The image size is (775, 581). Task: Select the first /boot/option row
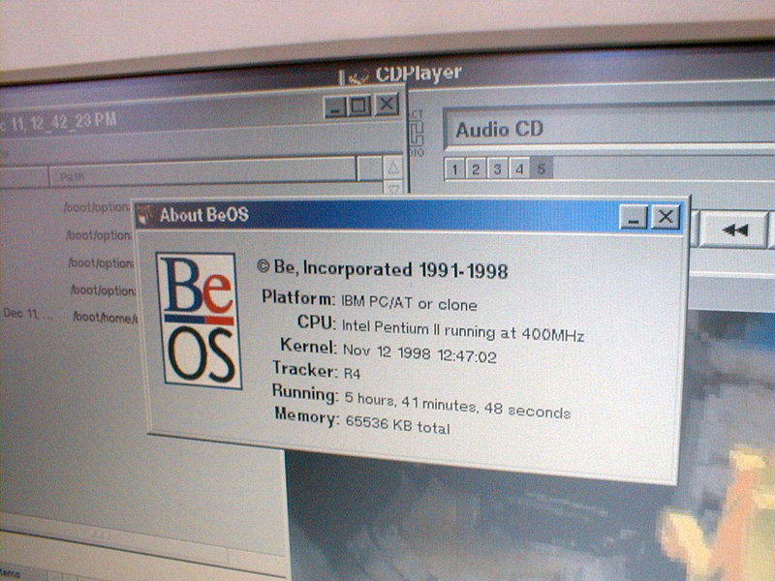click(98, 207)
